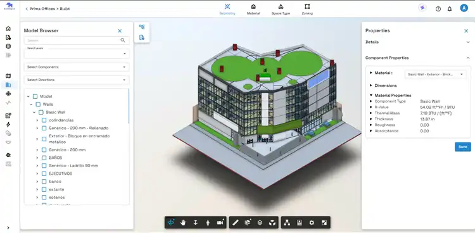Switch to the Zoning tab
Screen dimensions: 475x233
(x=307, y=9)
